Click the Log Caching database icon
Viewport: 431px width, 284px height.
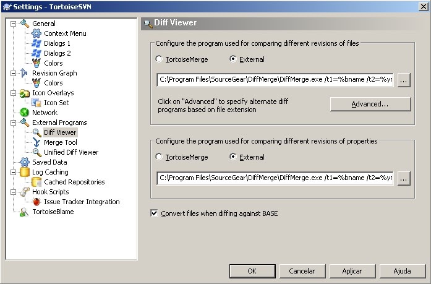click(25, 172)
